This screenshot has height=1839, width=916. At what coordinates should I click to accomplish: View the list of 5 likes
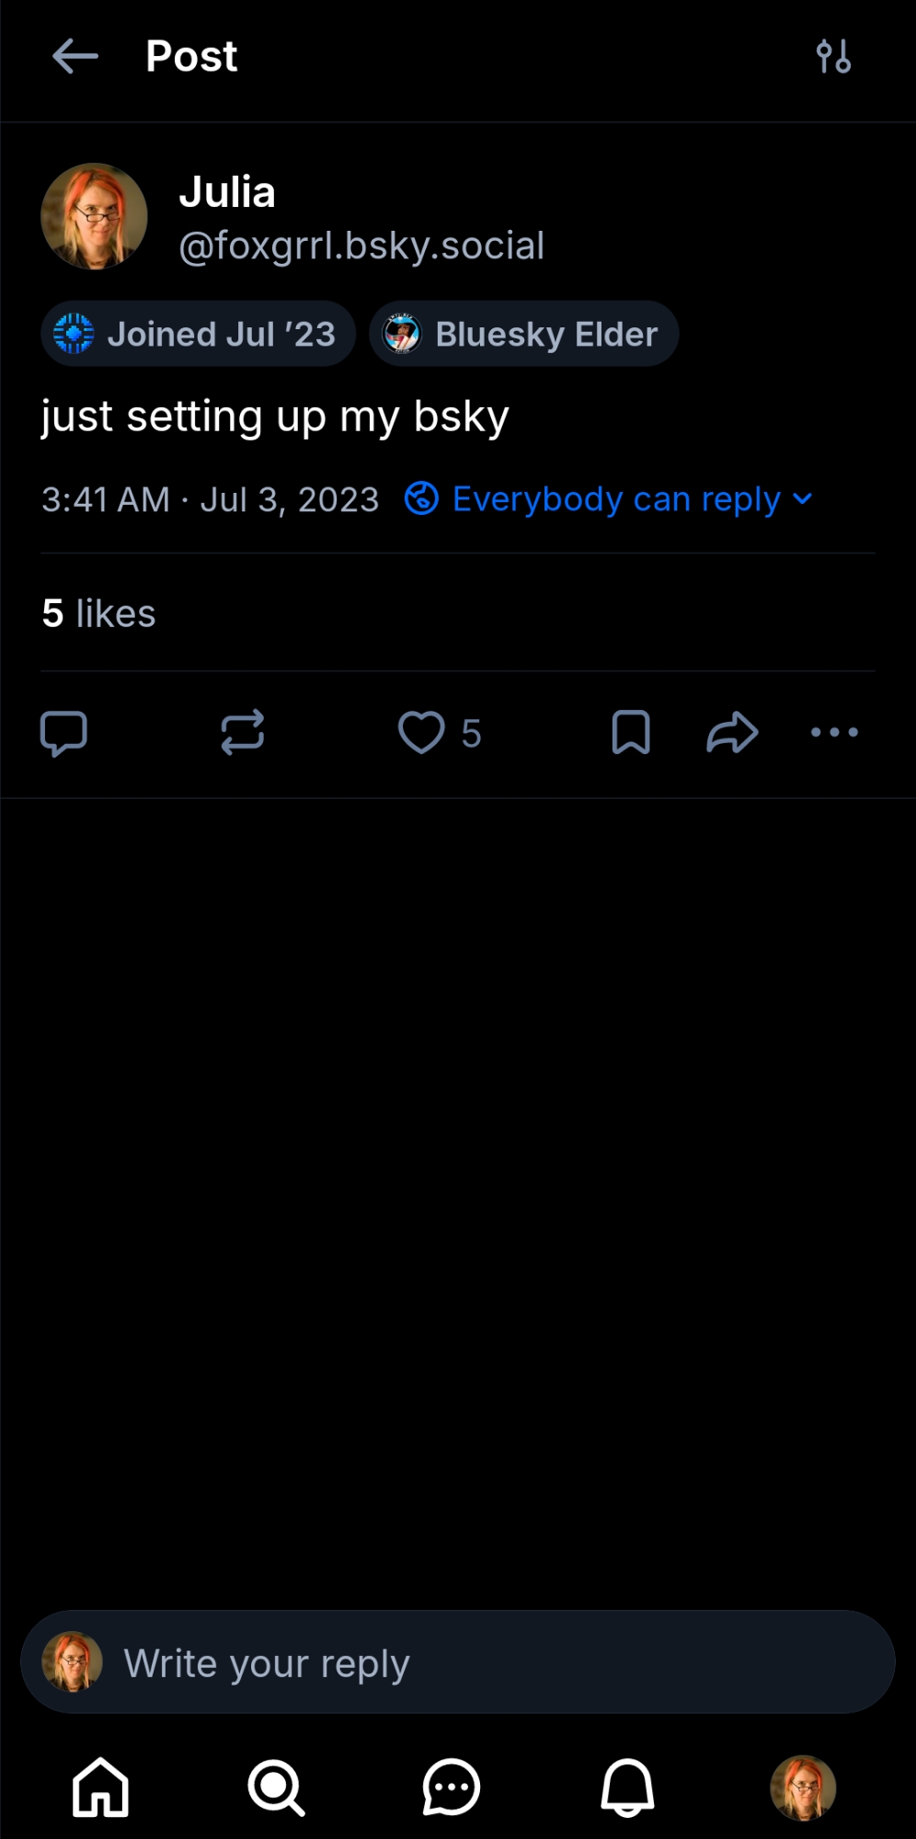[99, 613]
